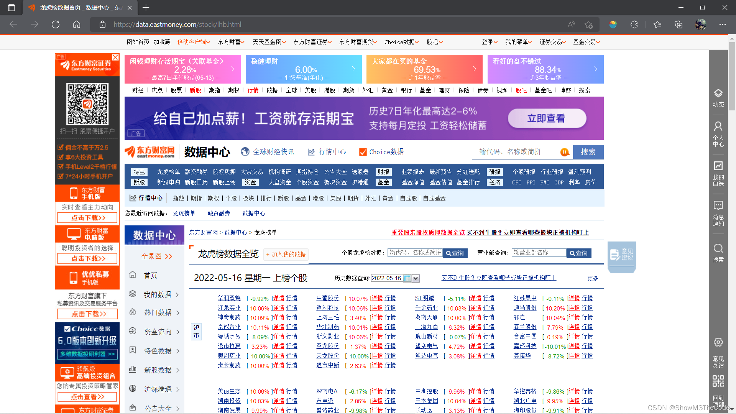Close the left 东方财富证券 ad
The height and width of the screenshot is (414, 736).
click(115, 57)
